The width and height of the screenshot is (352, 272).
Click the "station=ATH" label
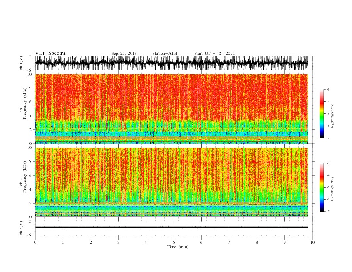[x=165, y=53]
